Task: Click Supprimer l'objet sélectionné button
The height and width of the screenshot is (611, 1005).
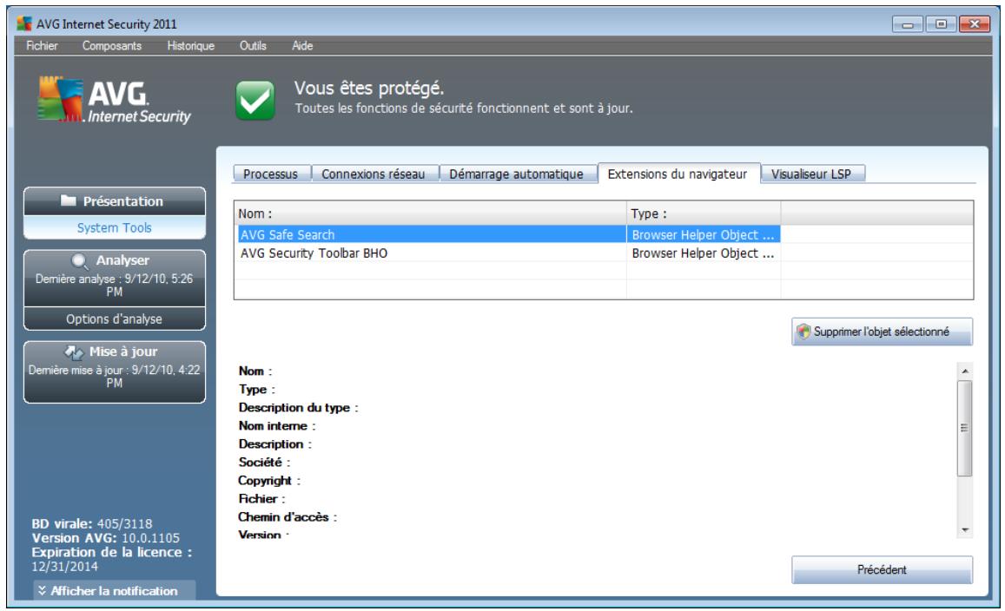Action: [x=882, y=332]
